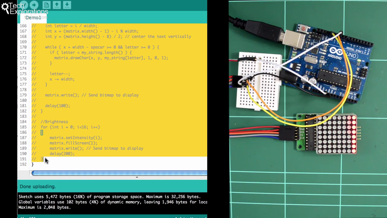This screenshot has height=218, width=387.
Task: Click the 'letter--;' code line
Action: click(60, 74)
